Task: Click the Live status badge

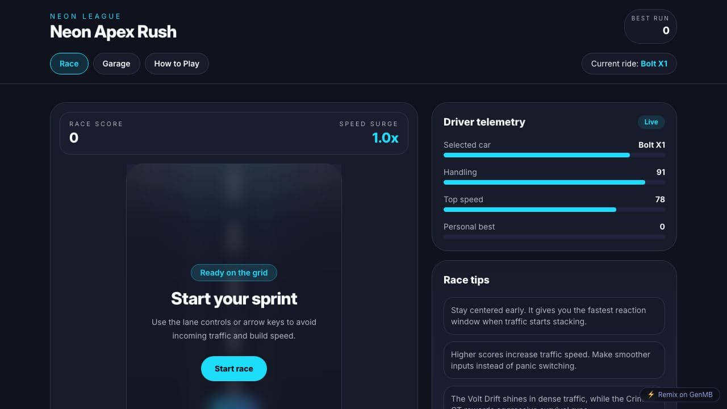Action: tap(651, 122)
